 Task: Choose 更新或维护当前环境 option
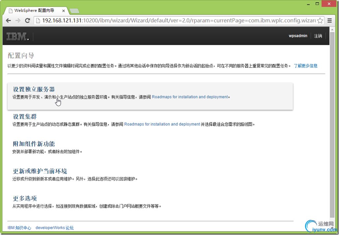[40, 171]
